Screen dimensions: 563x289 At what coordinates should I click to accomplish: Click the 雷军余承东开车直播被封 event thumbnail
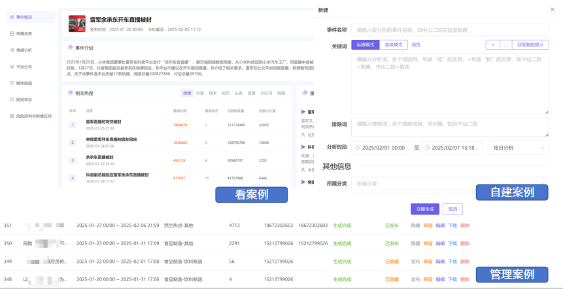pos(77,24)
